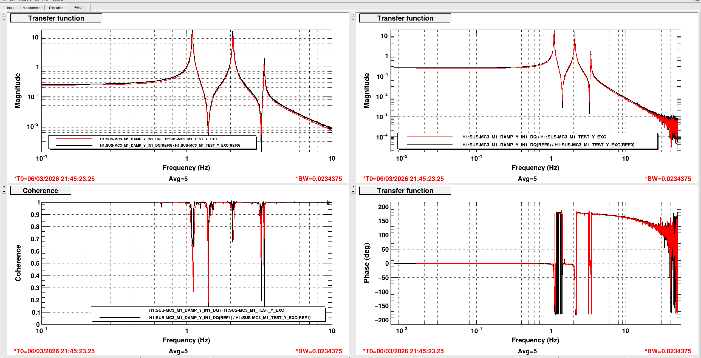Click up-arrow button beside Phase plot pad
Image resolution: width=701 pixels, height=358 pixels.
(x=353, y=192)
